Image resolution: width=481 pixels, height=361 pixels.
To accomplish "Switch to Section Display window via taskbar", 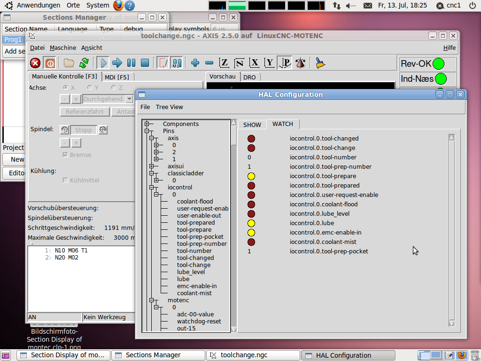I will pos(63,355).
